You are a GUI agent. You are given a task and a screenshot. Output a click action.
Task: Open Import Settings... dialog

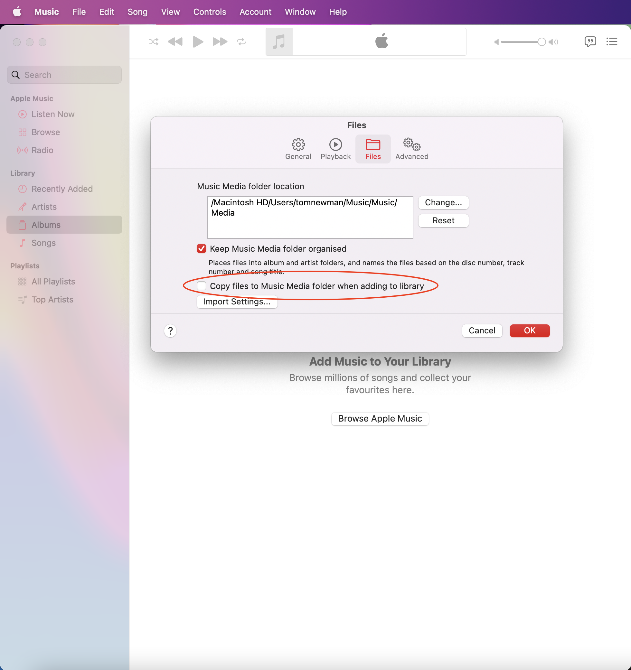click(x=237, y=302)
